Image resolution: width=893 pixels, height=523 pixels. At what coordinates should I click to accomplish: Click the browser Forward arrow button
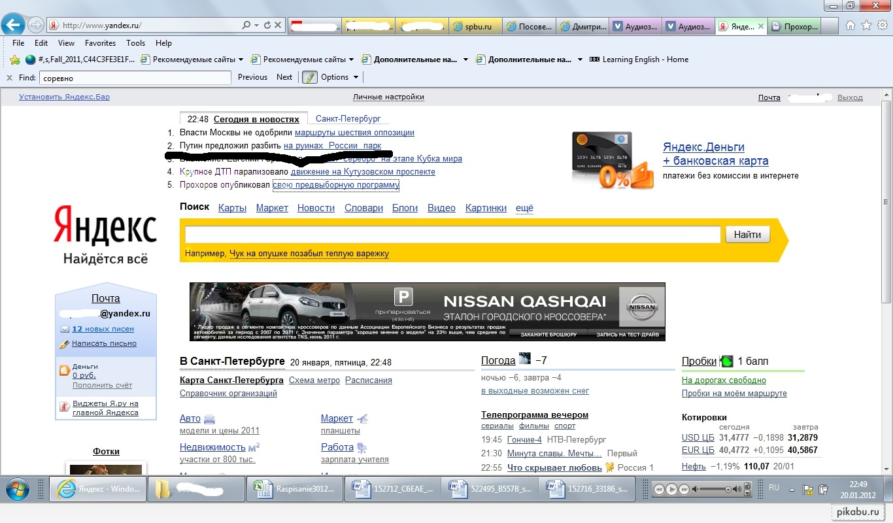tap(36, 25)
